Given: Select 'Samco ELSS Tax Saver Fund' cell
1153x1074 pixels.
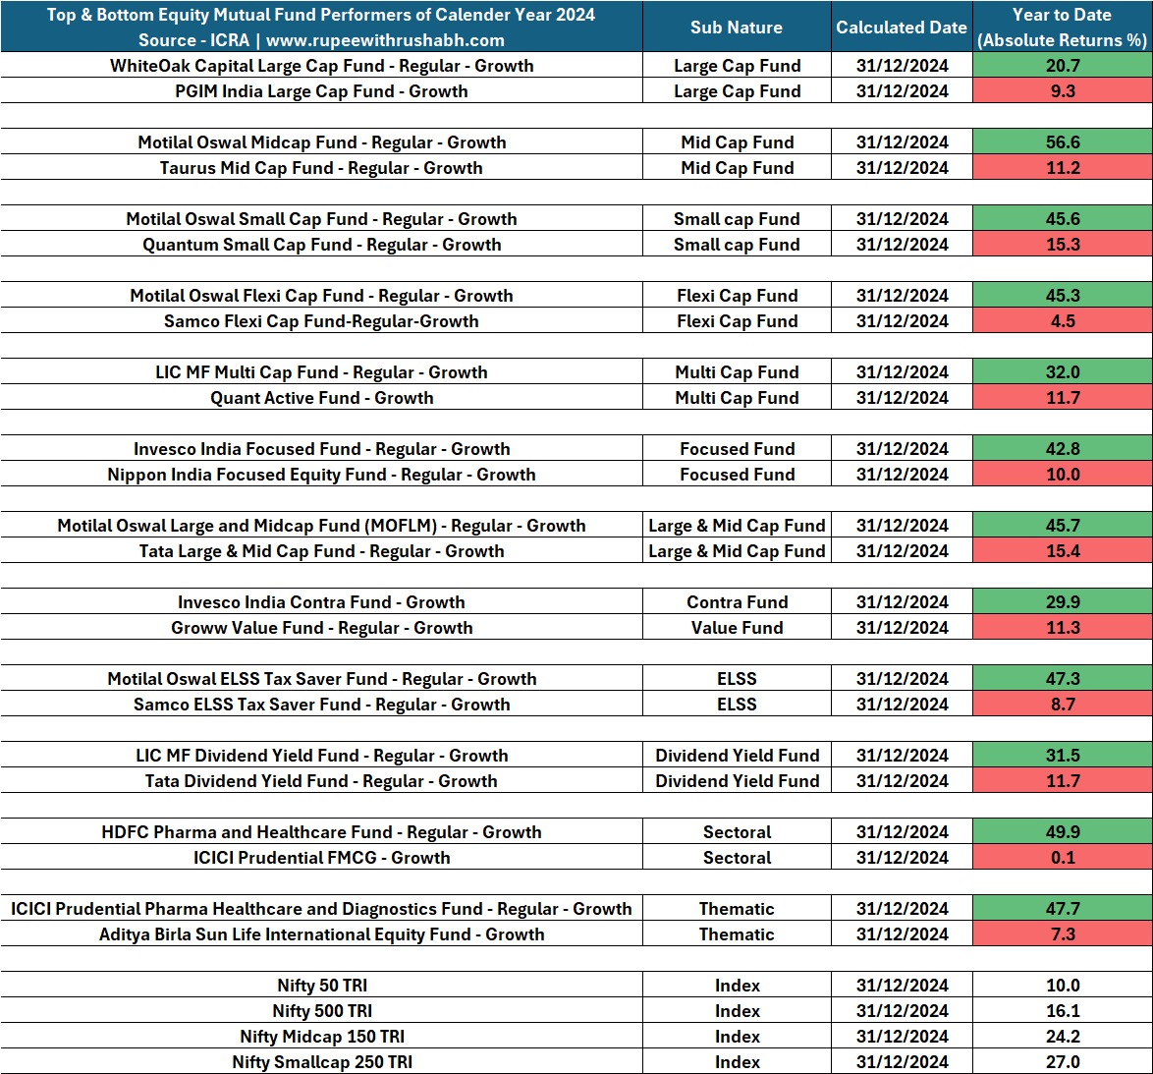Looking at the screenshot, I should pyautogui.click(x=321, y=704).
